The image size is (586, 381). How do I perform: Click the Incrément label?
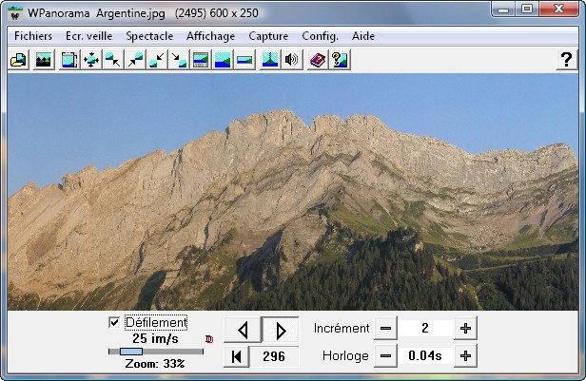coord(342,329)
